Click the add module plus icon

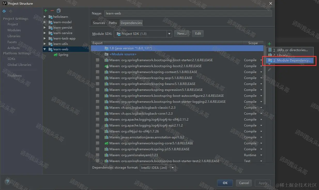[46, 11]
